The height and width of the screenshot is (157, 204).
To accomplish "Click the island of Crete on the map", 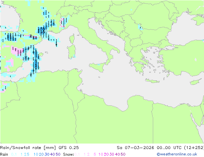I will tap(152, 81).
